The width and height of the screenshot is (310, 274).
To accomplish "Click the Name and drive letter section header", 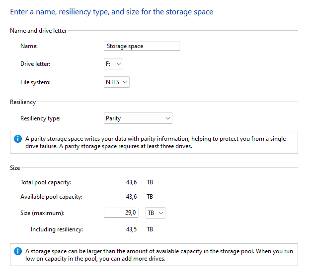I will 38,31.
